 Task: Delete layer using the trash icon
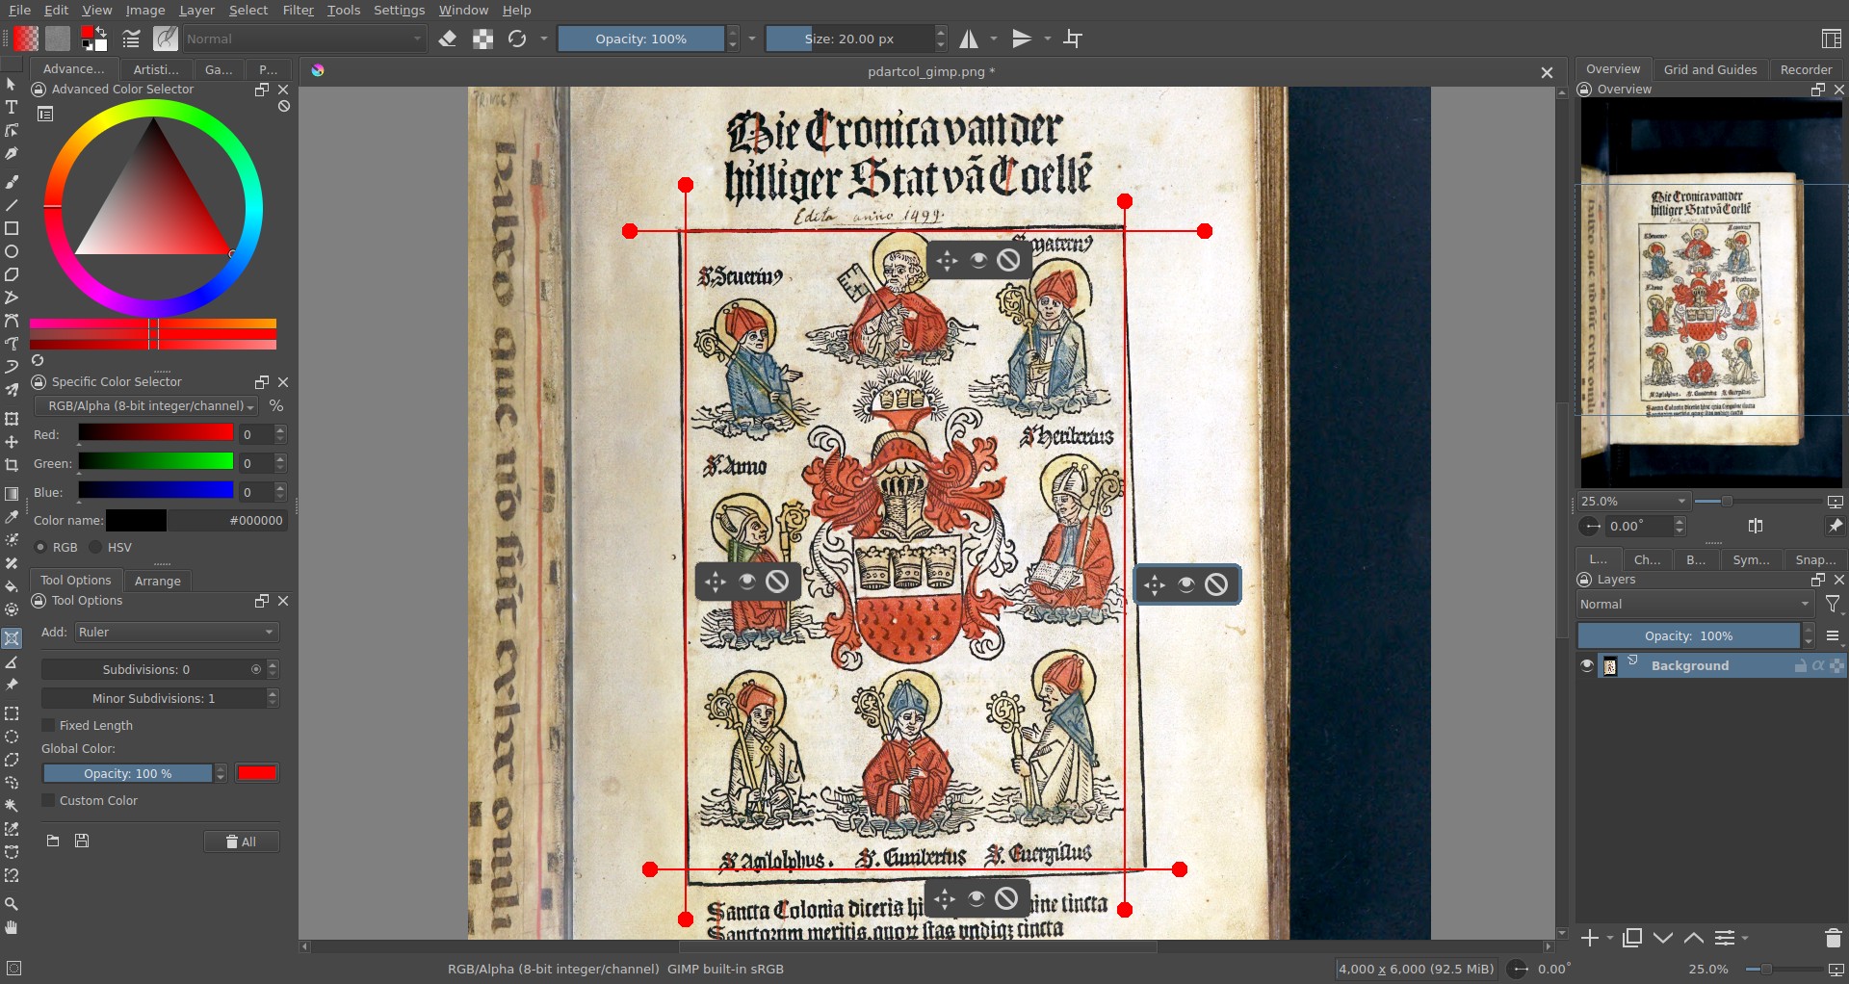coord(1833,938)
